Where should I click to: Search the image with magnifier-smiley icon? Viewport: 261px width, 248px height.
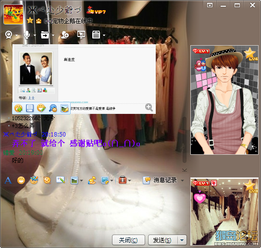pyautogui.click(x=53, y=108)
